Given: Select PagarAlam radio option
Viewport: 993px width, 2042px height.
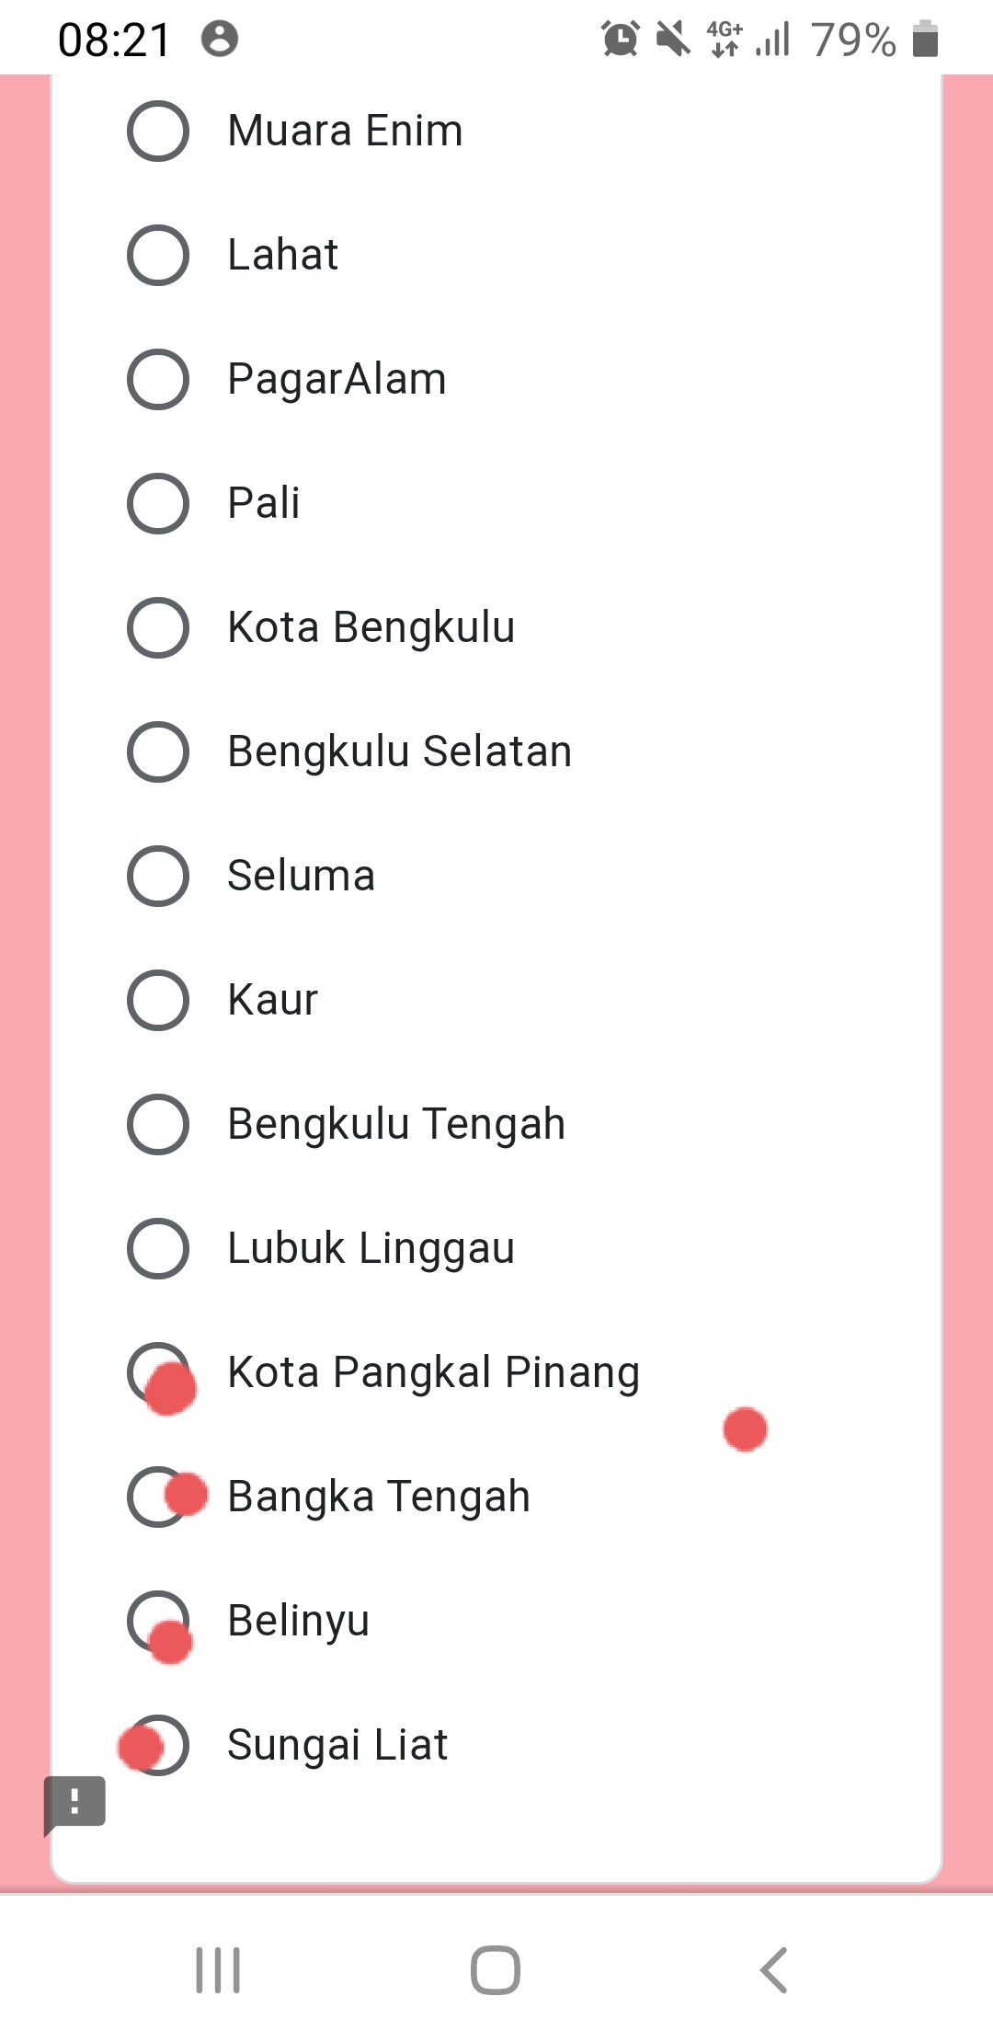Looking at the screenshot, I should pos(158,379).
